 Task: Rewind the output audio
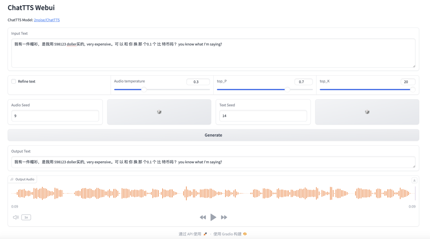(203, 217)
